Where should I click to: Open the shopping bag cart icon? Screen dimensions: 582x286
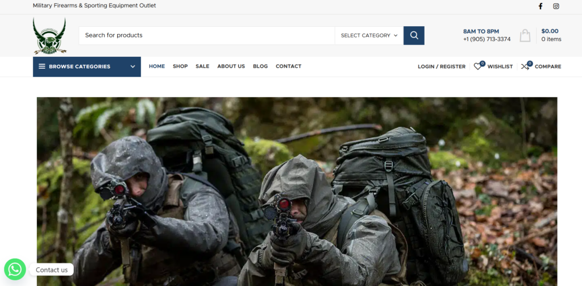point(525,35)
